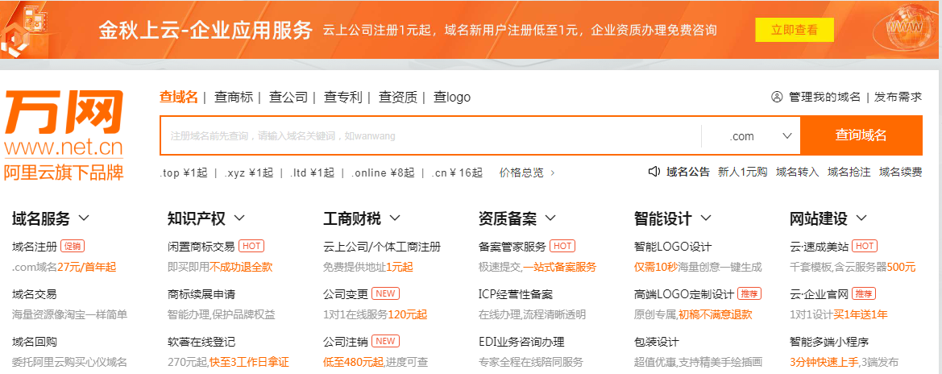This screenshot has width=942, height=374.
Task: Click the 新人1元购 link
Action: (x=742, y=172)
